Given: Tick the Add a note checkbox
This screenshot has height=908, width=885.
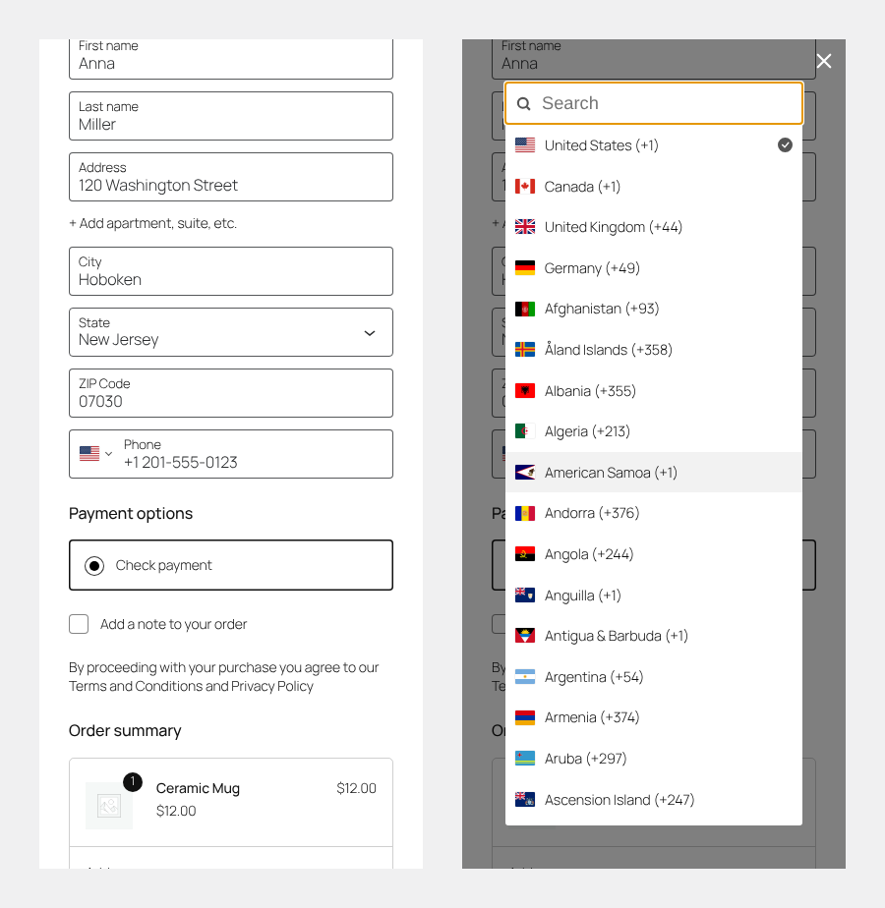Looking at the screenshot, I should (79, 624).
